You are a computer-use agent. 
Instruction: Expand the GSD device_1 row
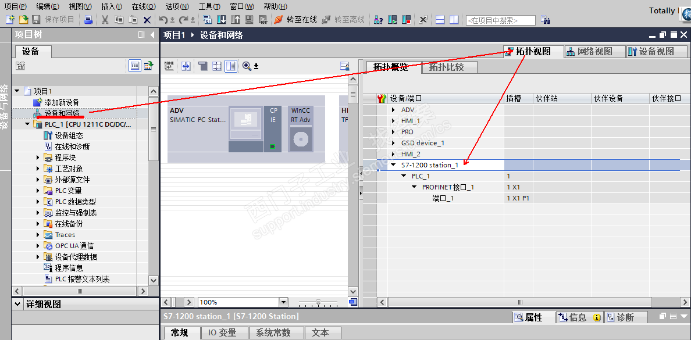[x=393, y=143]
